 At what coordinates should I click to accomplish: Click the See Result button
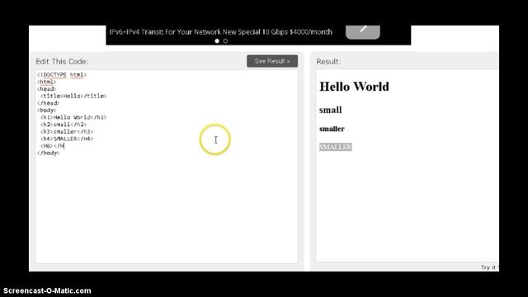coord(272,61)
